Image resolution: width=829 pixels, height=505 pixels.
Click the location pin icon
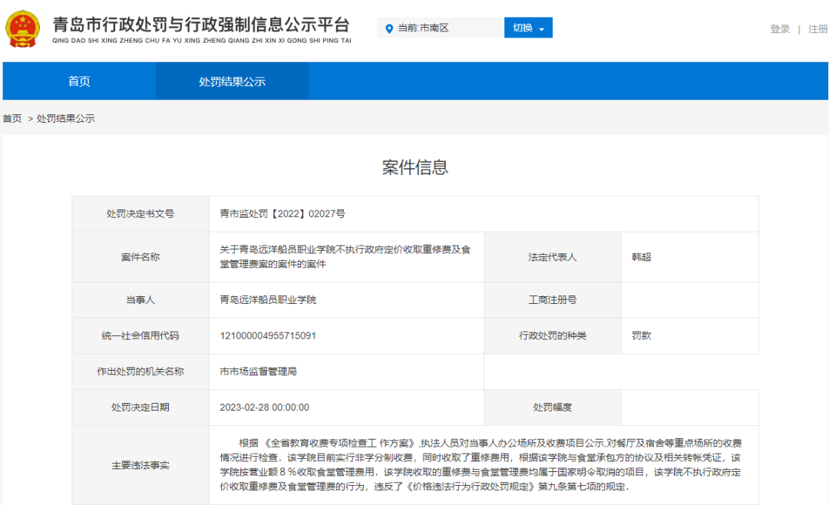click(x=388, y=28)
